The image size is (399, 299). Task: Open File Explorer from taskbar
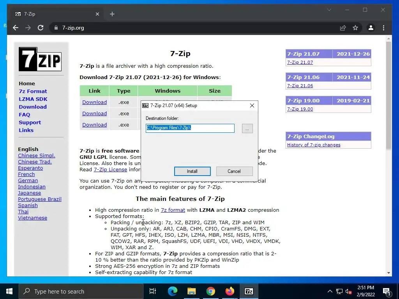click(191, 291)
